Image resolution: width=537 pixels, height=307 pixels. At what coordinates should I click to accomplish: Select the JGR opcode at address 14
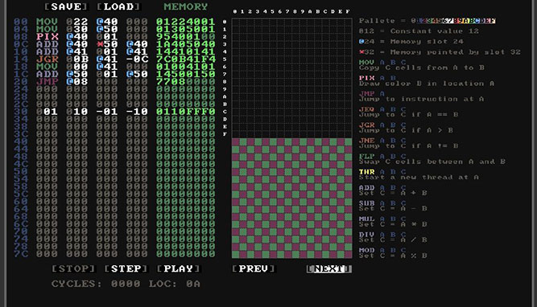coord(48,59)
